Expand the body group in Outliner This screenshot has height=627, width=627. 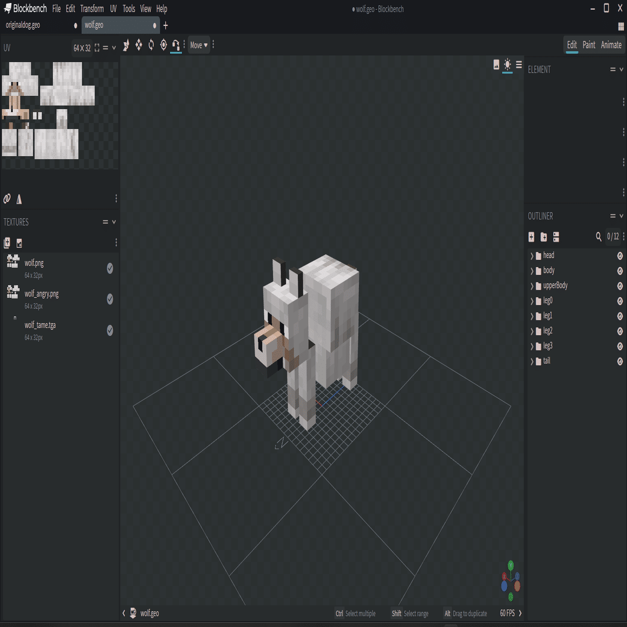click(532, 271)
